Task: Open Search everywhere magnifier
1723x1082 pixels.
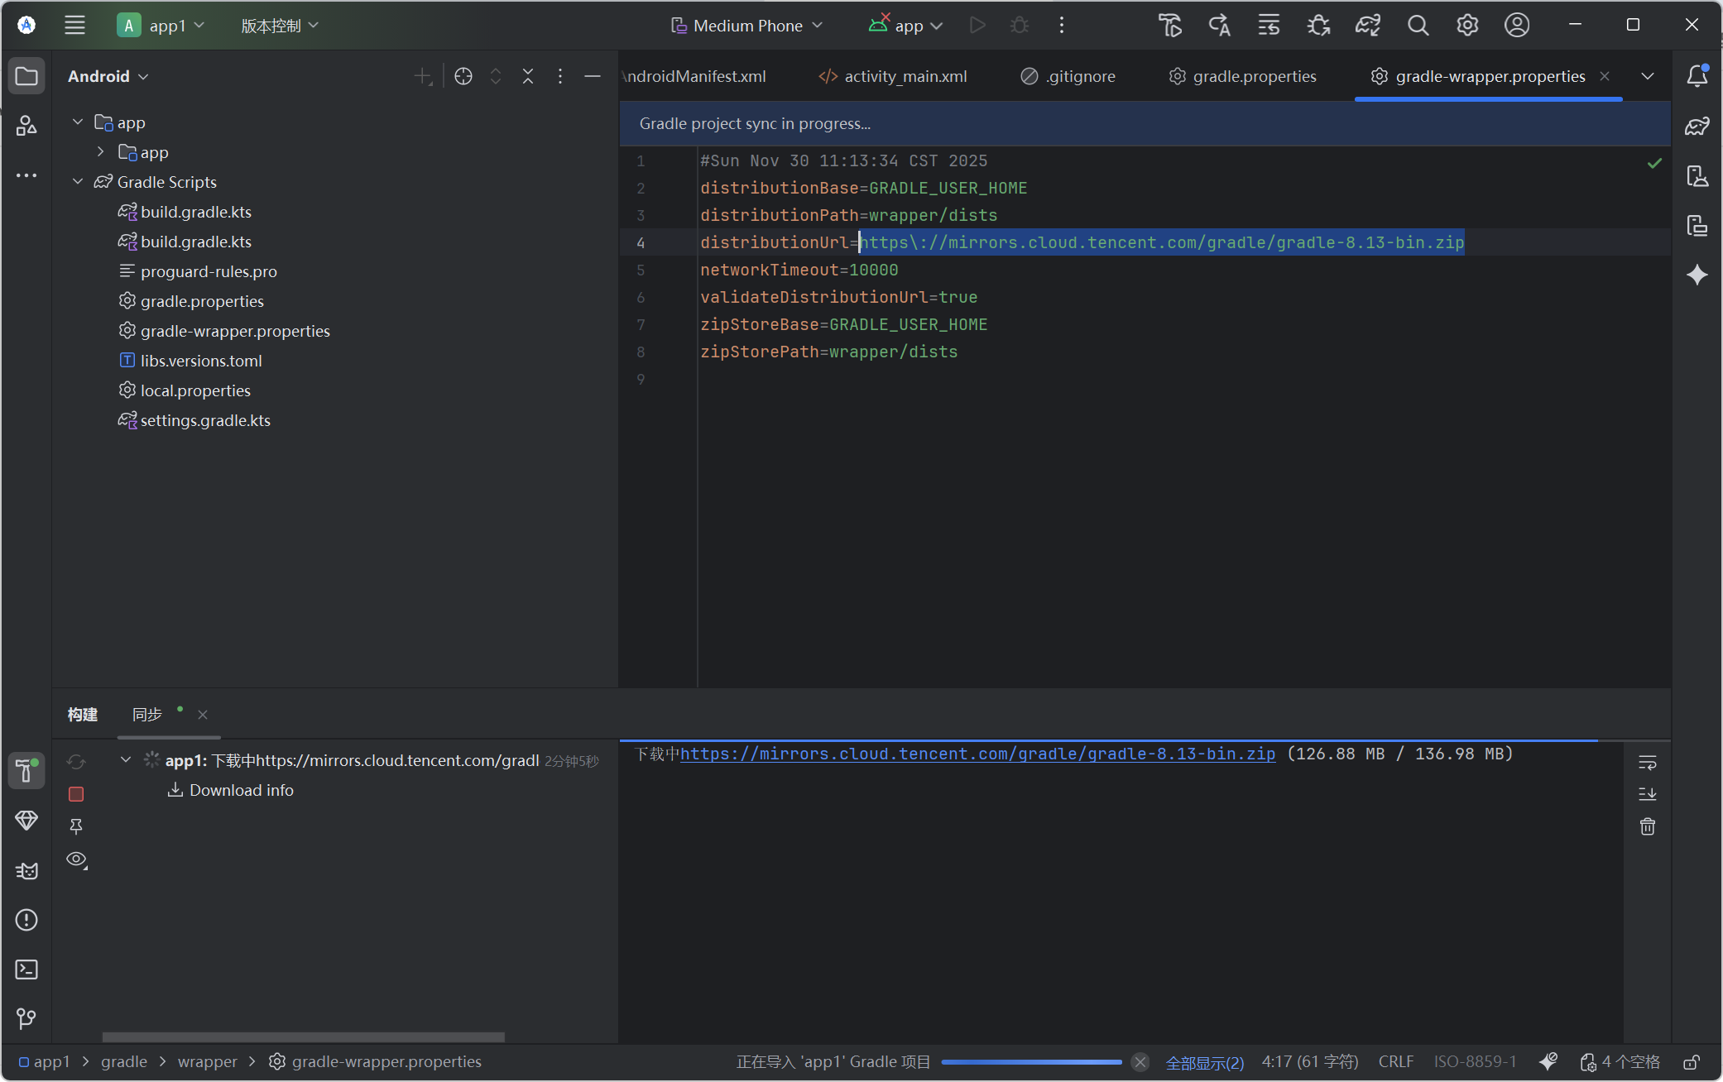Action: point(1418,25)
